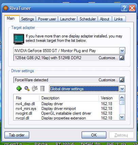Click OpenGL installable client driver description
This screenshot has width=138, height=145.
click(x=66, y=113)
